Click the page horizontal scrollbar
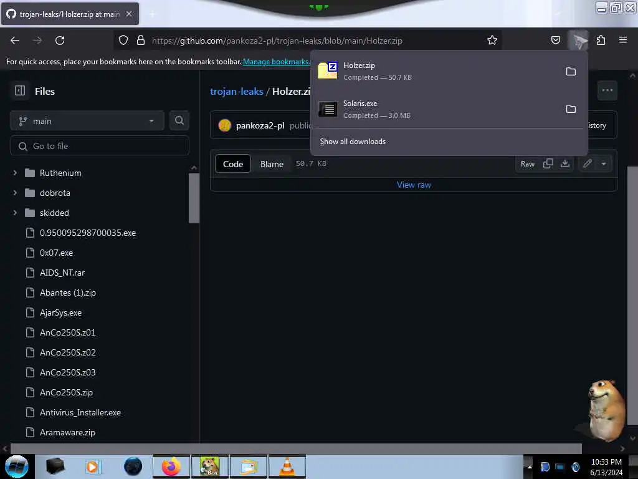 click(296, 448)
